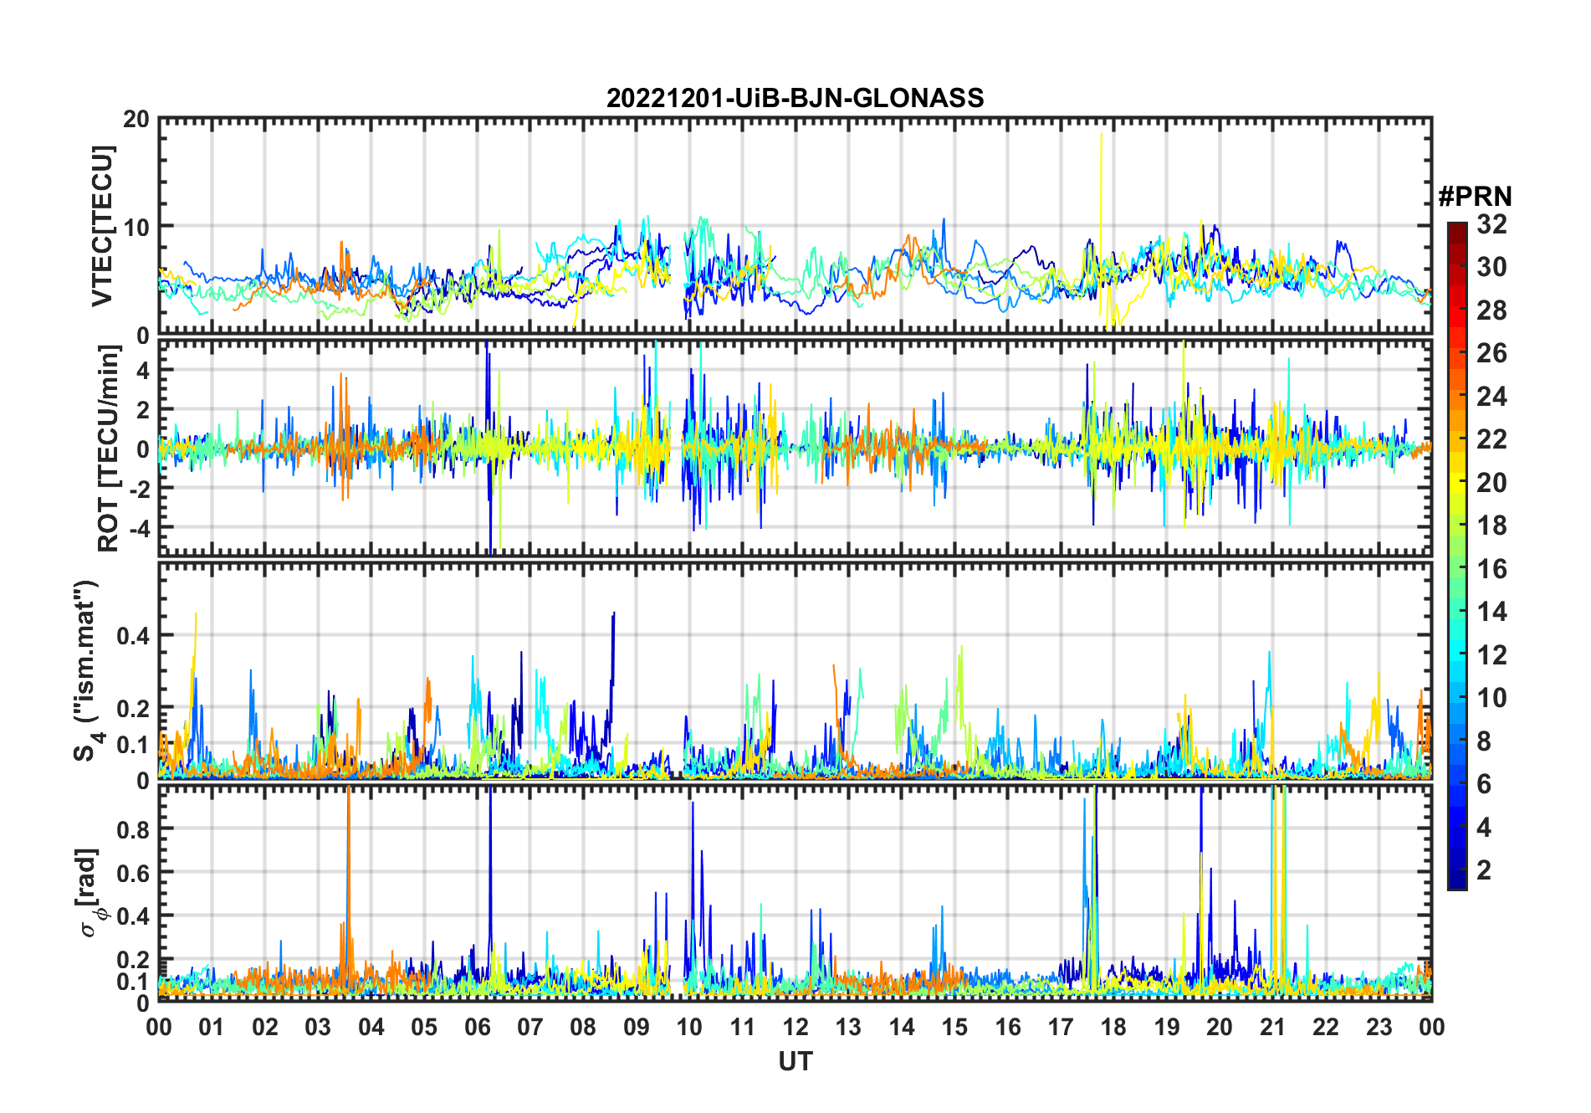The image size is (1591, 1113).
Task: Click the x-axis tick label 15
Action: coord(954,1027)
